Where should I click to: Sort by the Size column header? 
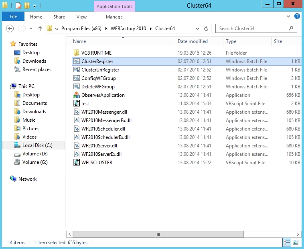(286, 41)
